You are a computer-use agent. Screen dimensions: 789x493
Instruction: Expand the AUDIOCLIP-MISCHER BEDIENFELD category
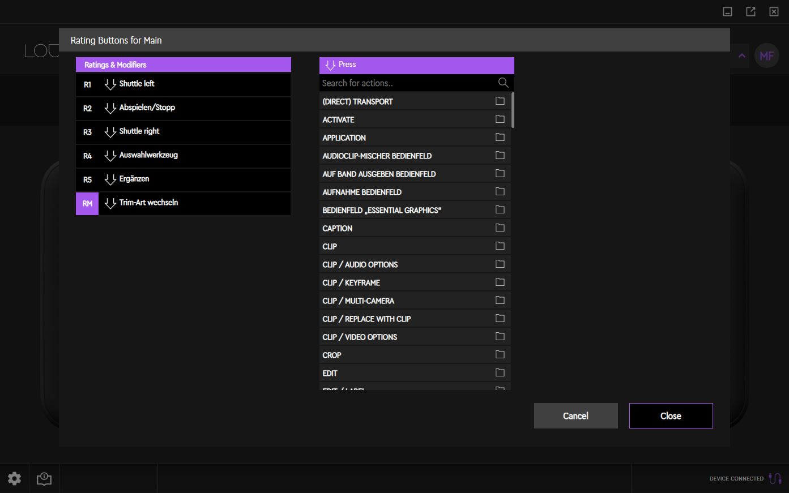tap(408, 156)
